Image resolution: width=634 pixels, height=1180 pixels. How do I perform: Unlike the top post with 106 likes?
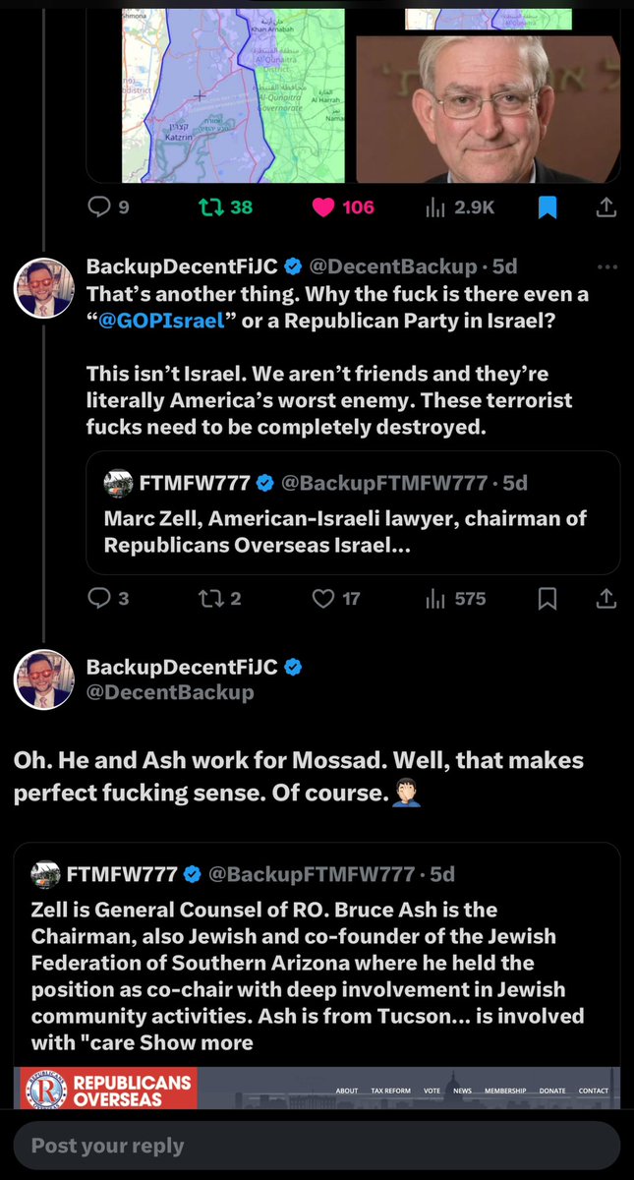click(325, 207)
